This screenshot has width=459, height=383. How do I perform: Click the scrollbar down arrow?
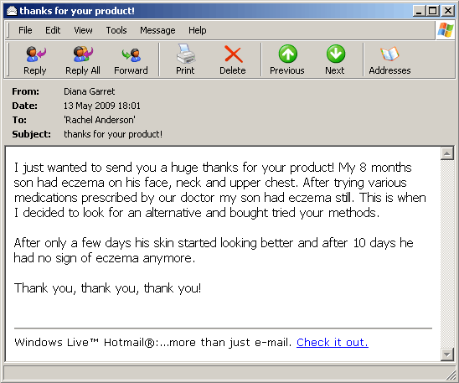coord(447,355)
